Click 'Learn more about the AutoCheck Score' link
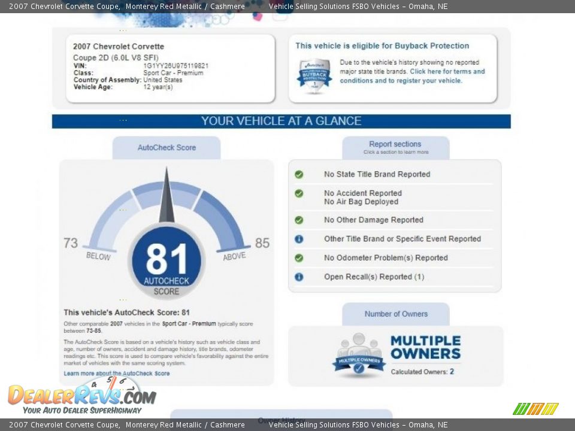This screenshot has width=575, height=431. click(x=117, y=374)
